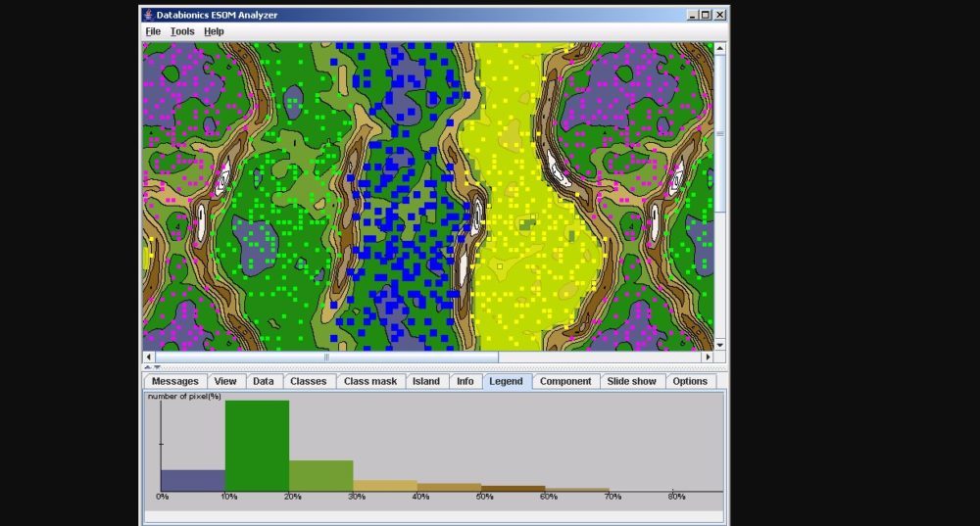
Task: Switch to the Classes tab
Action: [309, 381]
